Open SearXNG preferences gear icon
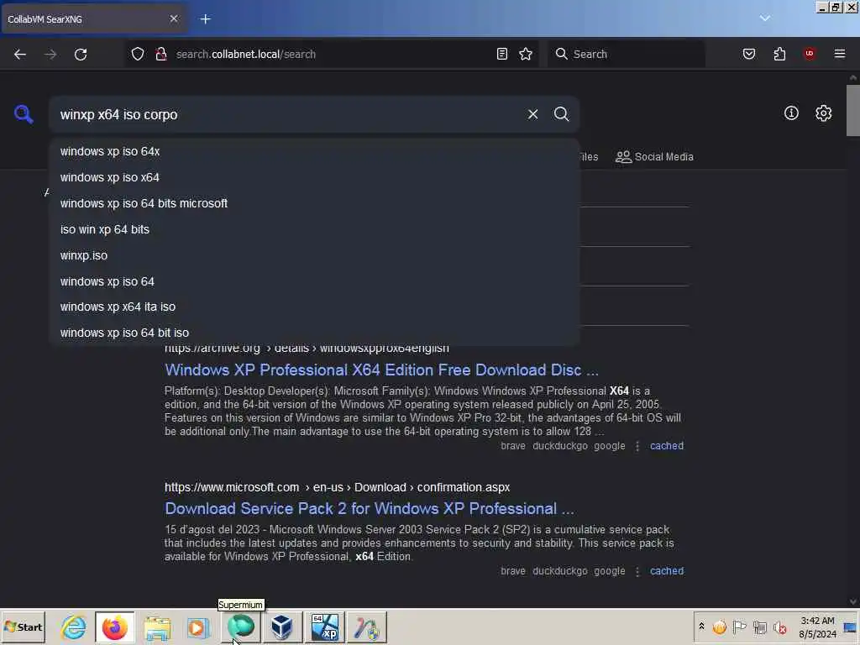860x645 pixels. click(x=823, y=113)
